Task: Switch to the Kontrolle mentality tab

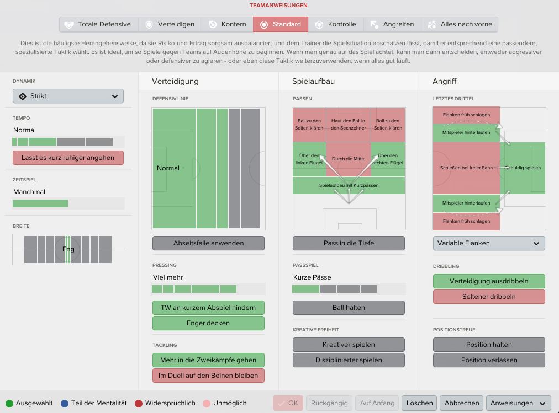Action: (x=336, y=25)
